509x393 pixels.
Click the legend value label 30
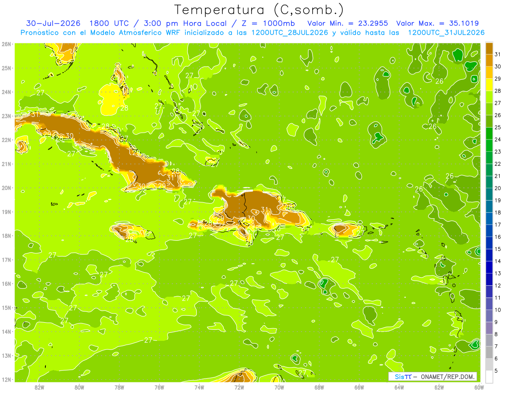pos(498,67)
